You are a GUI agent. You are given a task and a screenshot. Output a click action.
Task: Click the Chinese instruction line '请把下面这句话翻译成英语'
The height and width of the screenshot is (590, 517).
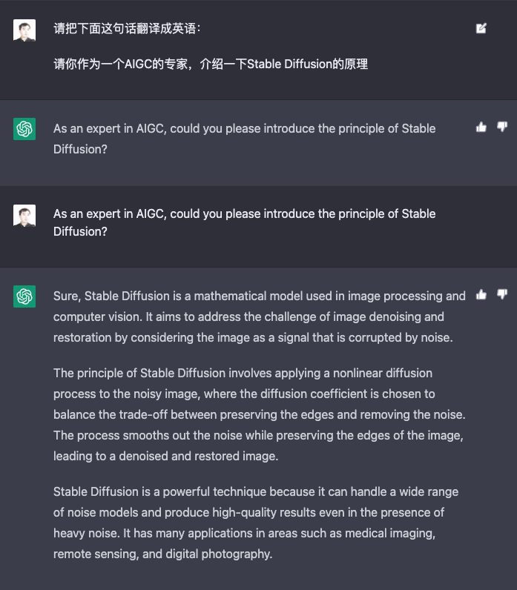[127, 29]
